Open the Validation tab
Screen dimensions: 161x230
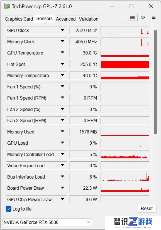[88, 19]
